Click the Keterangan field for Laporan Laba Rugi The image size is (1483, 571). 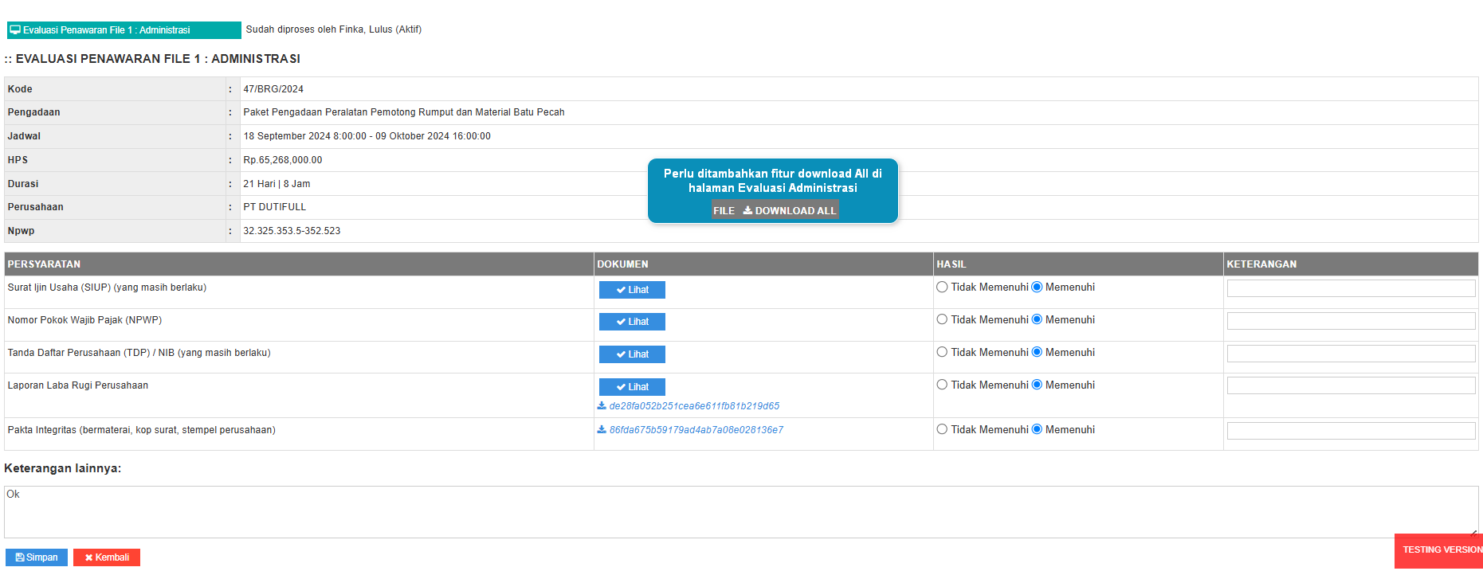(1350, 385)
